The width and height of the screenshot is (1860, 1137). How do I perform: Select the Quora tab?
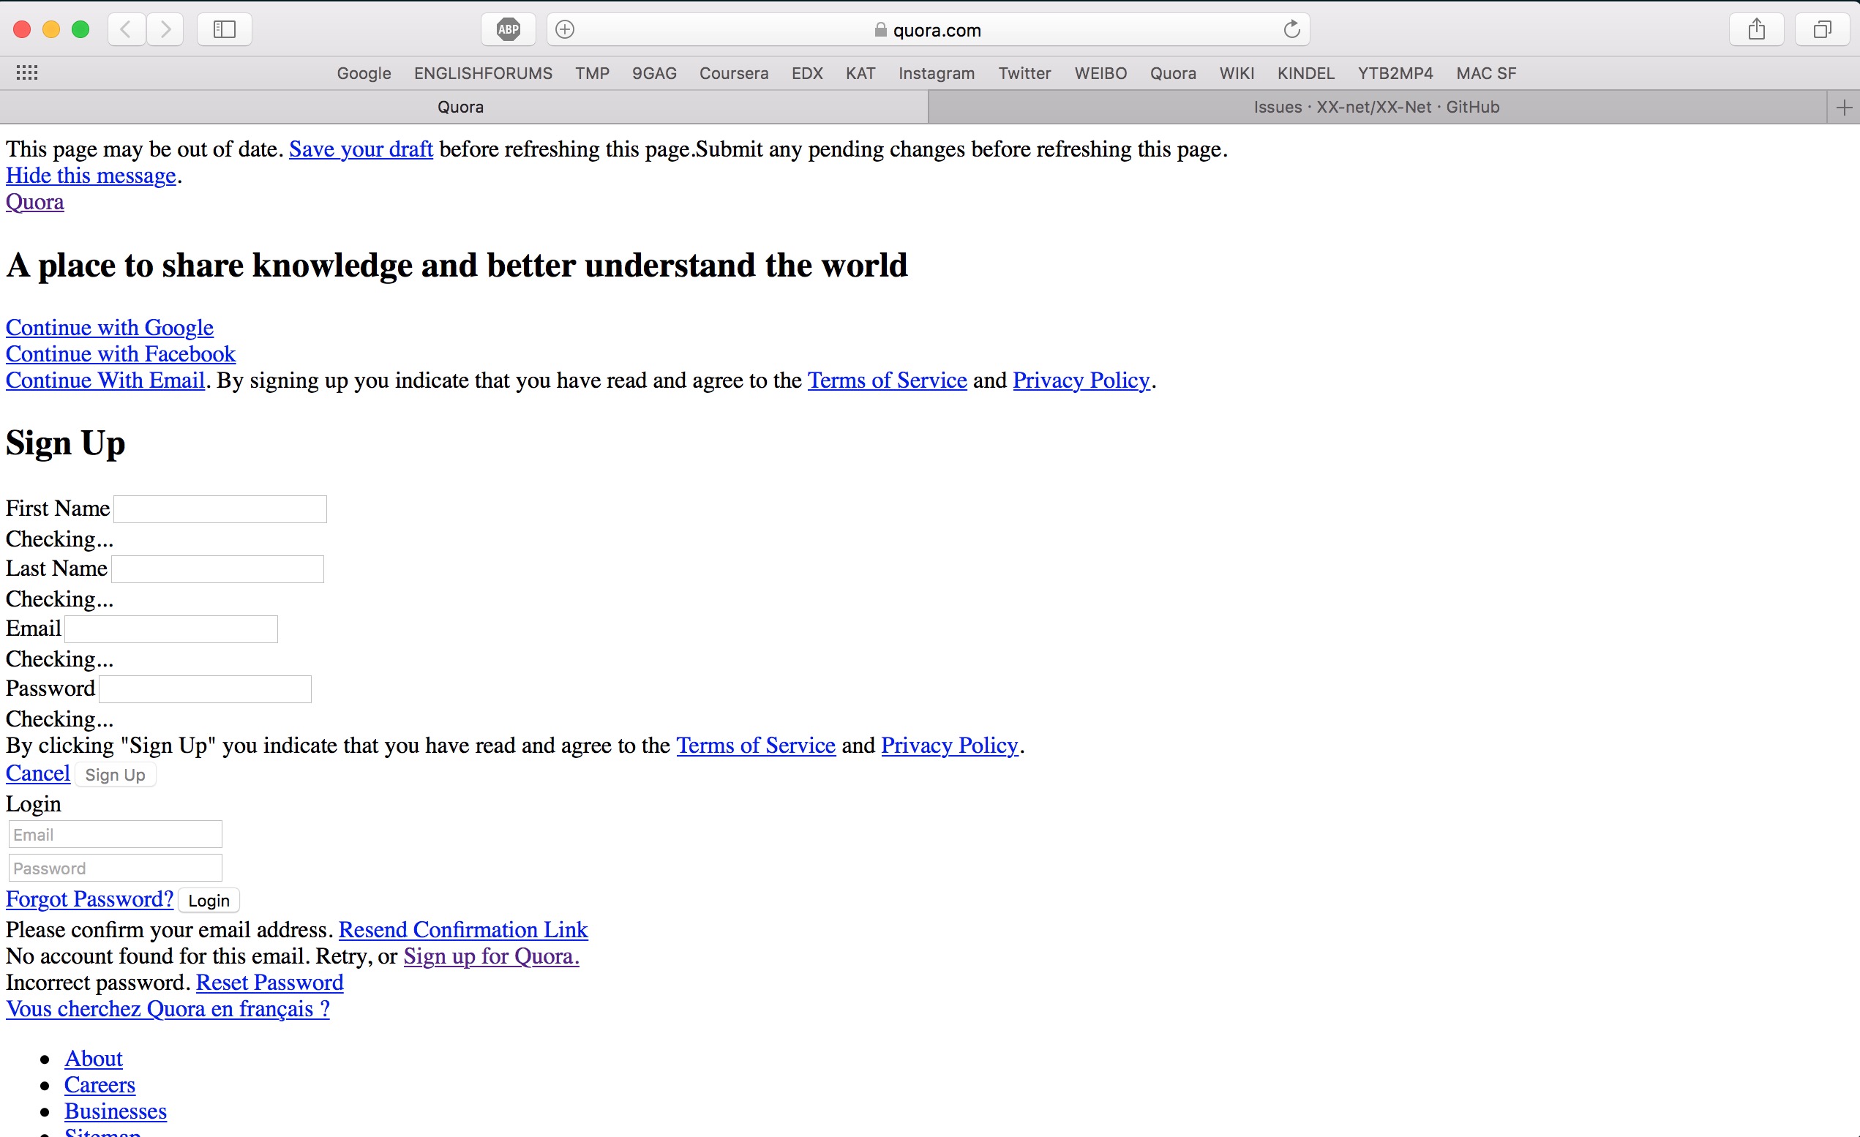pyautogui.click(x=460, y=108)
